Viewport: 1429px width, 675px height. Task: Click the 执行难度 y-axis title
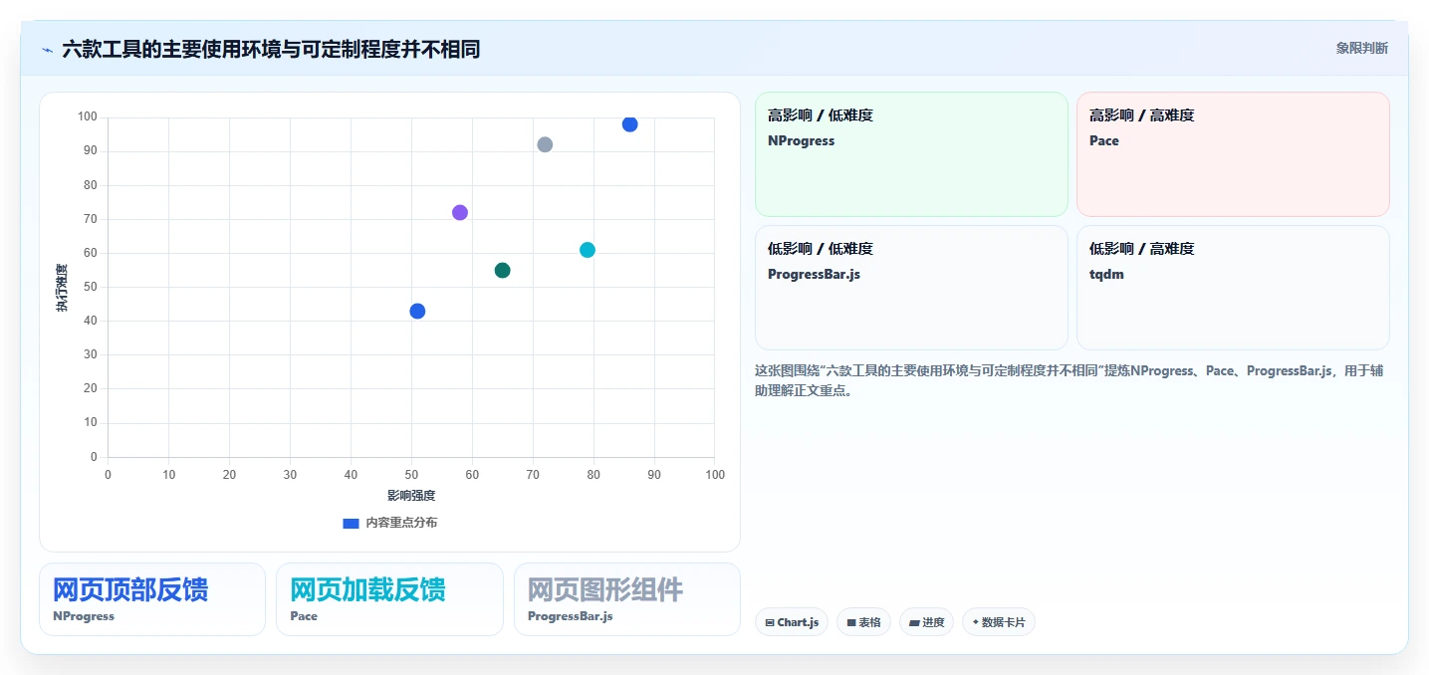[x=62, y=288]
